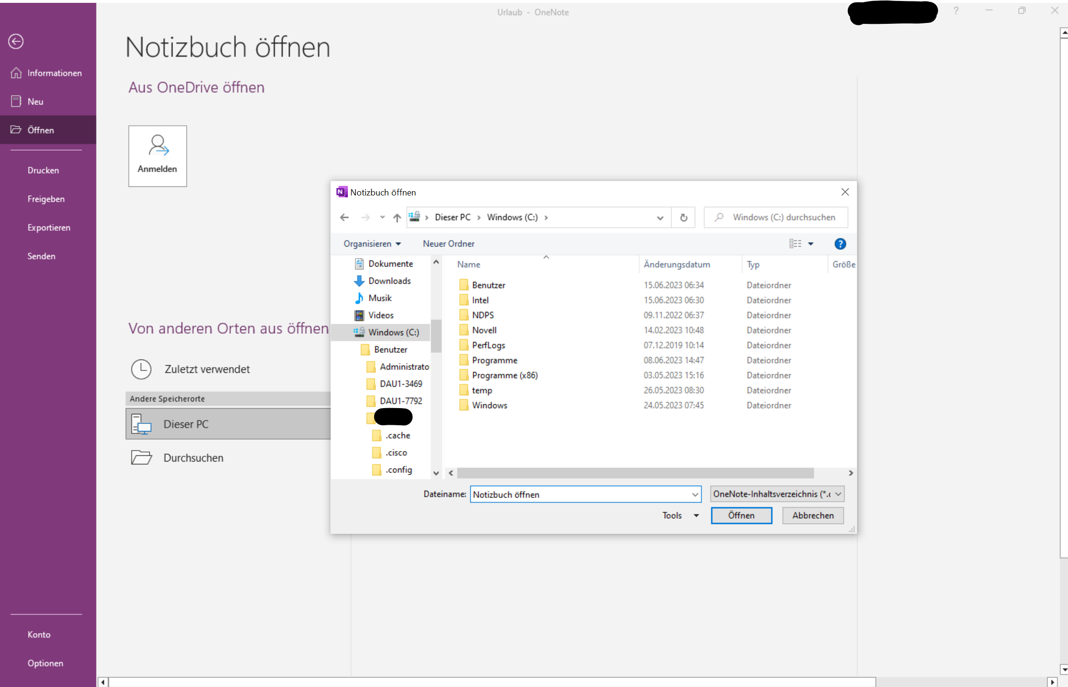Click the Anmelden sign-in tile

157,156
